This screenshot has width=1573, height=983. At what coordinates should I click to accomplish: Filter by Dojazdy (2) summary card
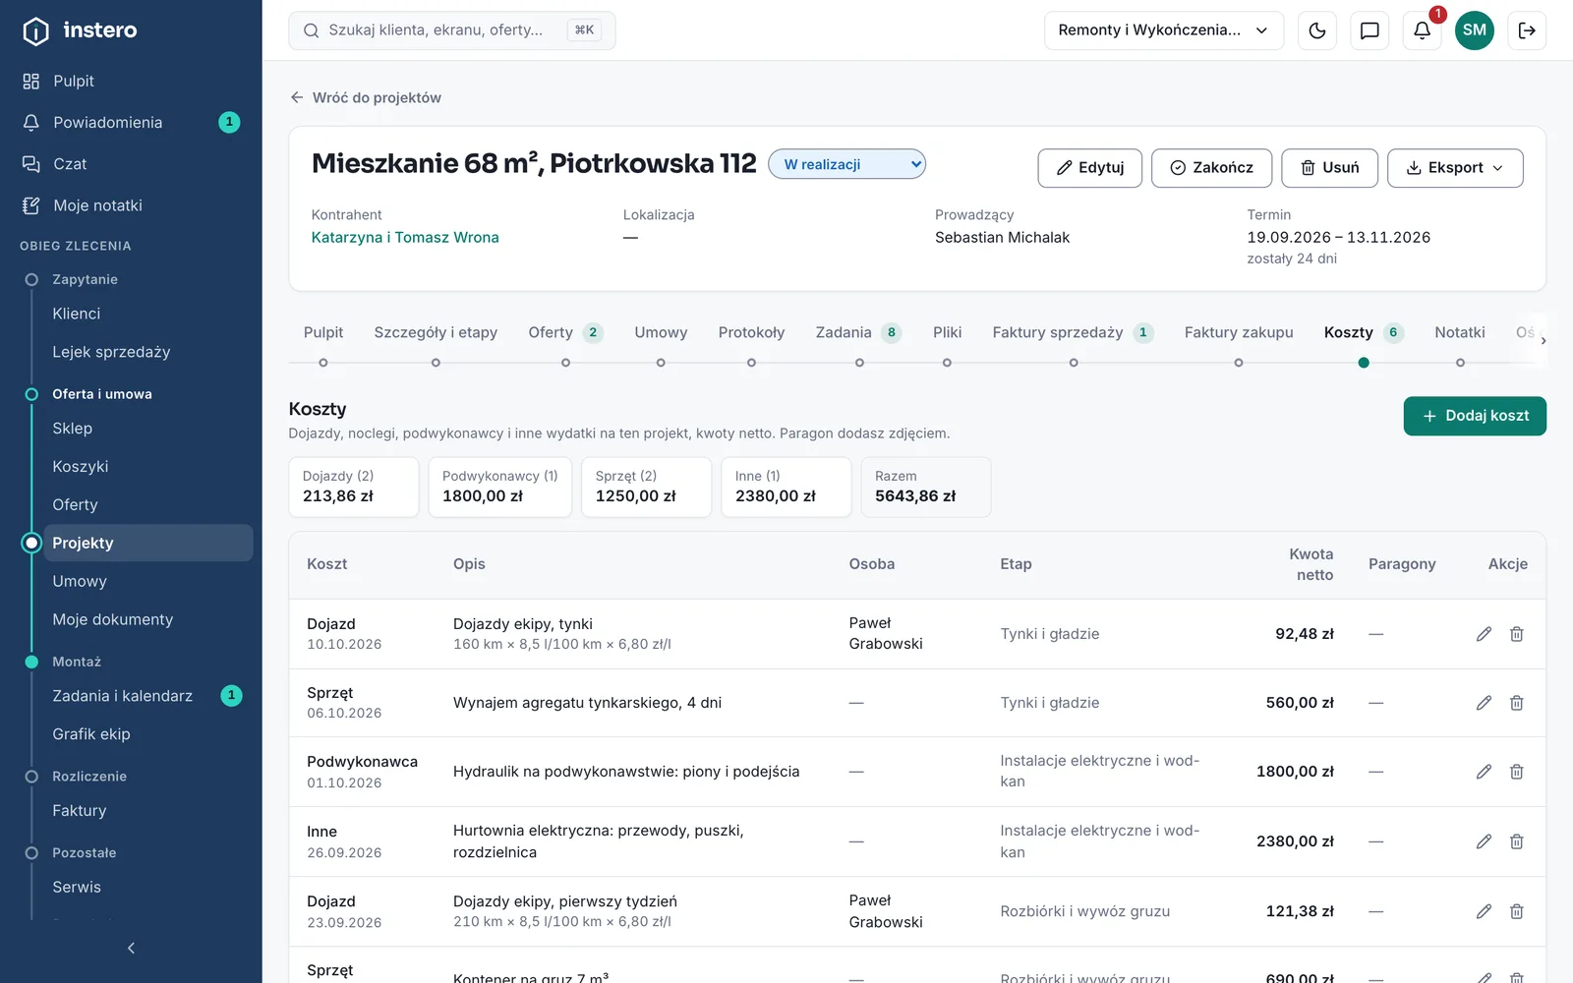354,487
